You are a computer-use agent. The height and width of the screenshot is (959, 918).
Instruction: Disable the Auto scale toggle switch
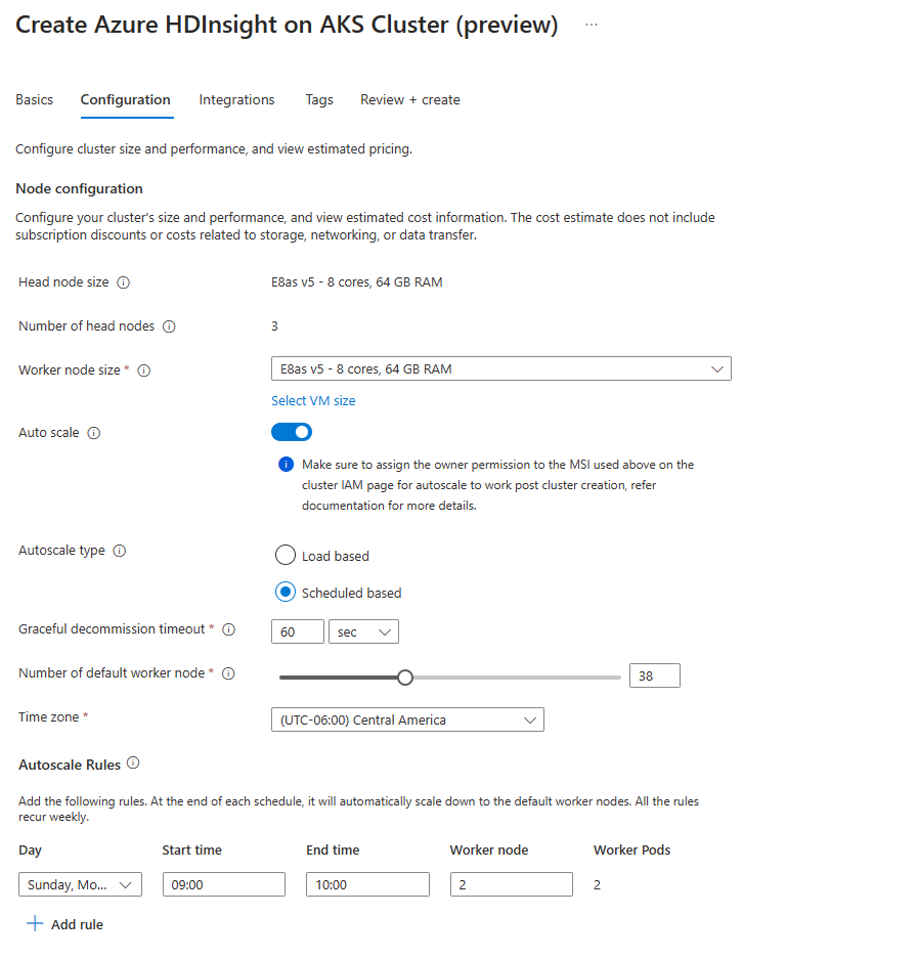292,432
